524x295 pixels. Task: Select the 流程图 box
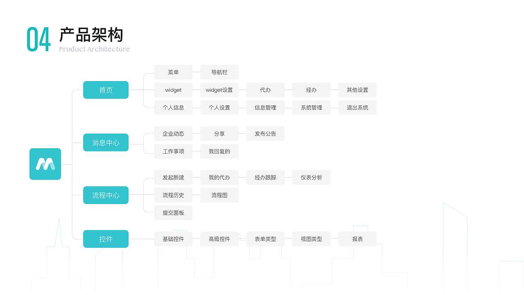(219, 195)
